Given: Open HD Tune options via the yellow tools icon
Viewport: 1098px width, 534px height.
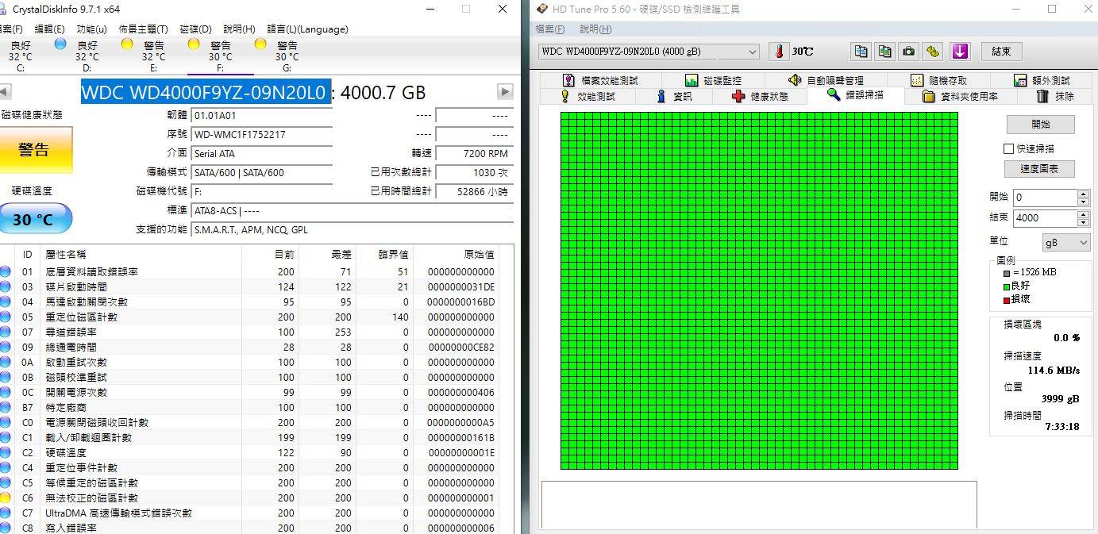Looking at the screenshot, I should click(x=933, y=52).
